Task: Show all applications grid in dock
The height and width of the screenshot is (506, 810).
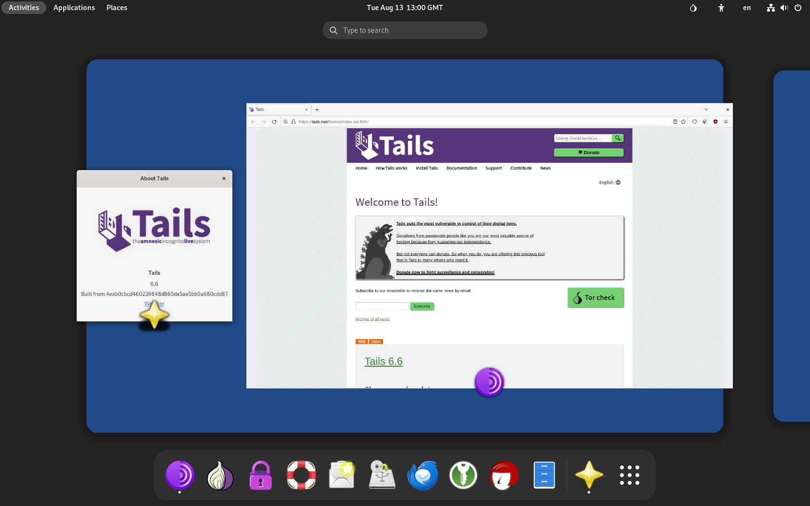Action: point(629,476)
